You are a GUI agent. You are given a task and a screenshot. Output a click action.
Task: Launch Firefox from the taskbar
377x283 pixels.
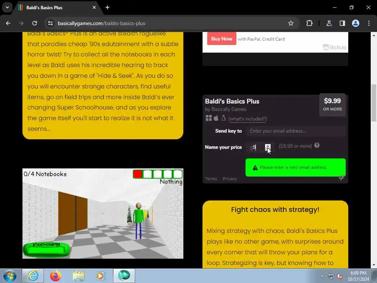click(x=55, y=276)
